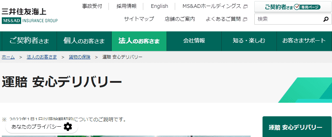Open MS&ADホールディングス link
Image resolution: width=332 pixels, height=137 pixels.
[x=212, y=6]
